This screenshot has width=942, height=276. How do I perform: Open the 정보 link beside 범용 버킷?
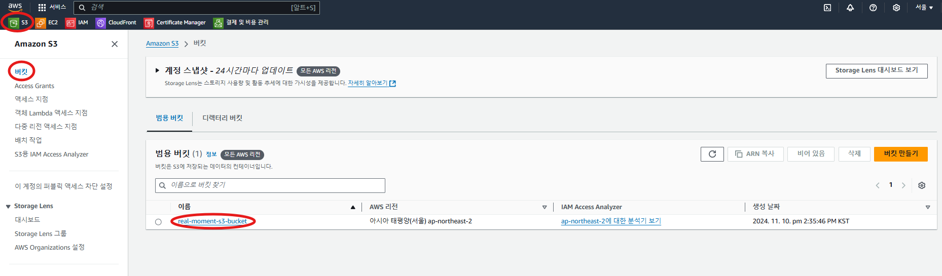[x=211, y=154]
